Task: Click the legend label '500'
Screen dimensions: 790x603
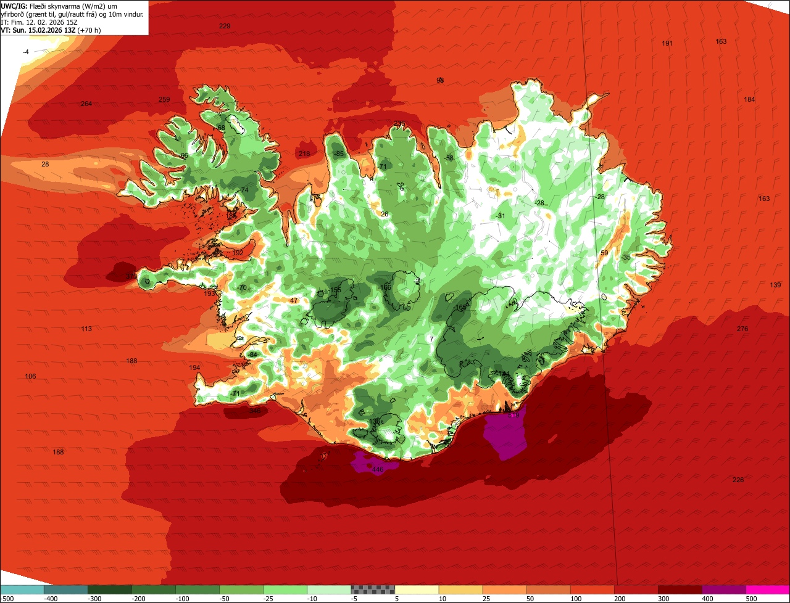Action: click(x=751, y=598)
